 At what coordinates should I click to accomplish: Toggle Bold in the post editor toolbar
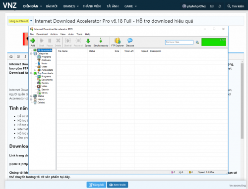pos(18,56)
